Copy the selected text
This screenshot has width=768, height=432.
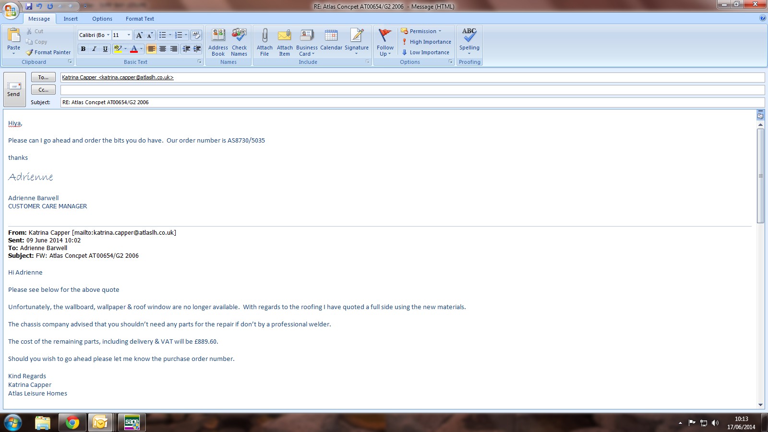pyautogui.click(x=36, y=42)
